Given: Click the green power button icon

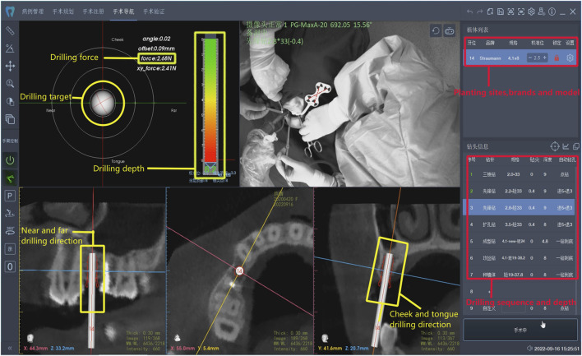Looking at the screenshot, I should [x=10, y=161].
